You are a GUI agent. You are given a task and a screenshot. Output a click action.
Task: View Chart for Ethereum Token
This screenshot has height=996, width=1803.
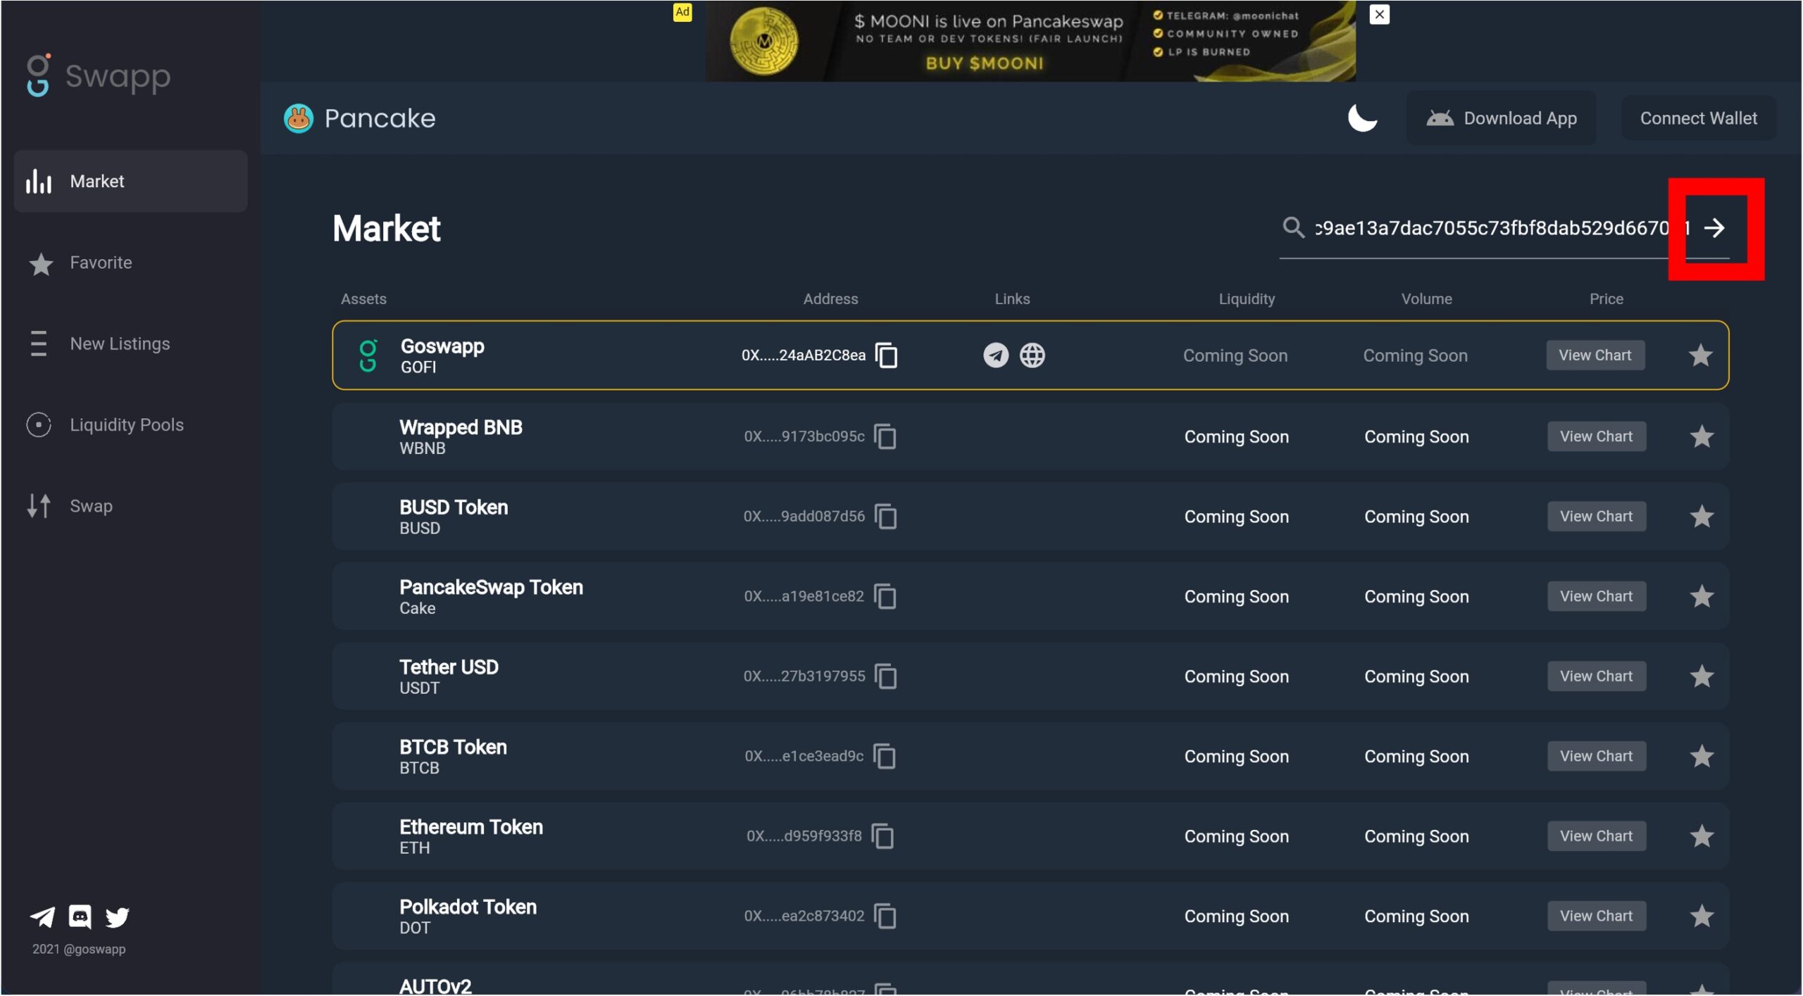click(1595, 836)
